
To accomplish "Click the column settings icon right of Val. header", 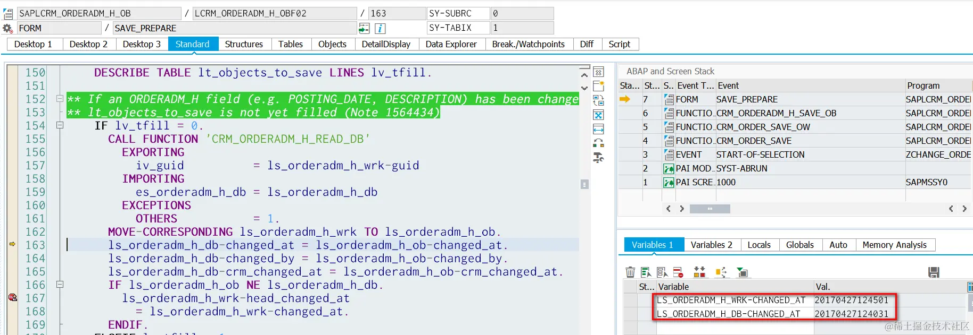I will pyautogui.click(x=970, y=287).
